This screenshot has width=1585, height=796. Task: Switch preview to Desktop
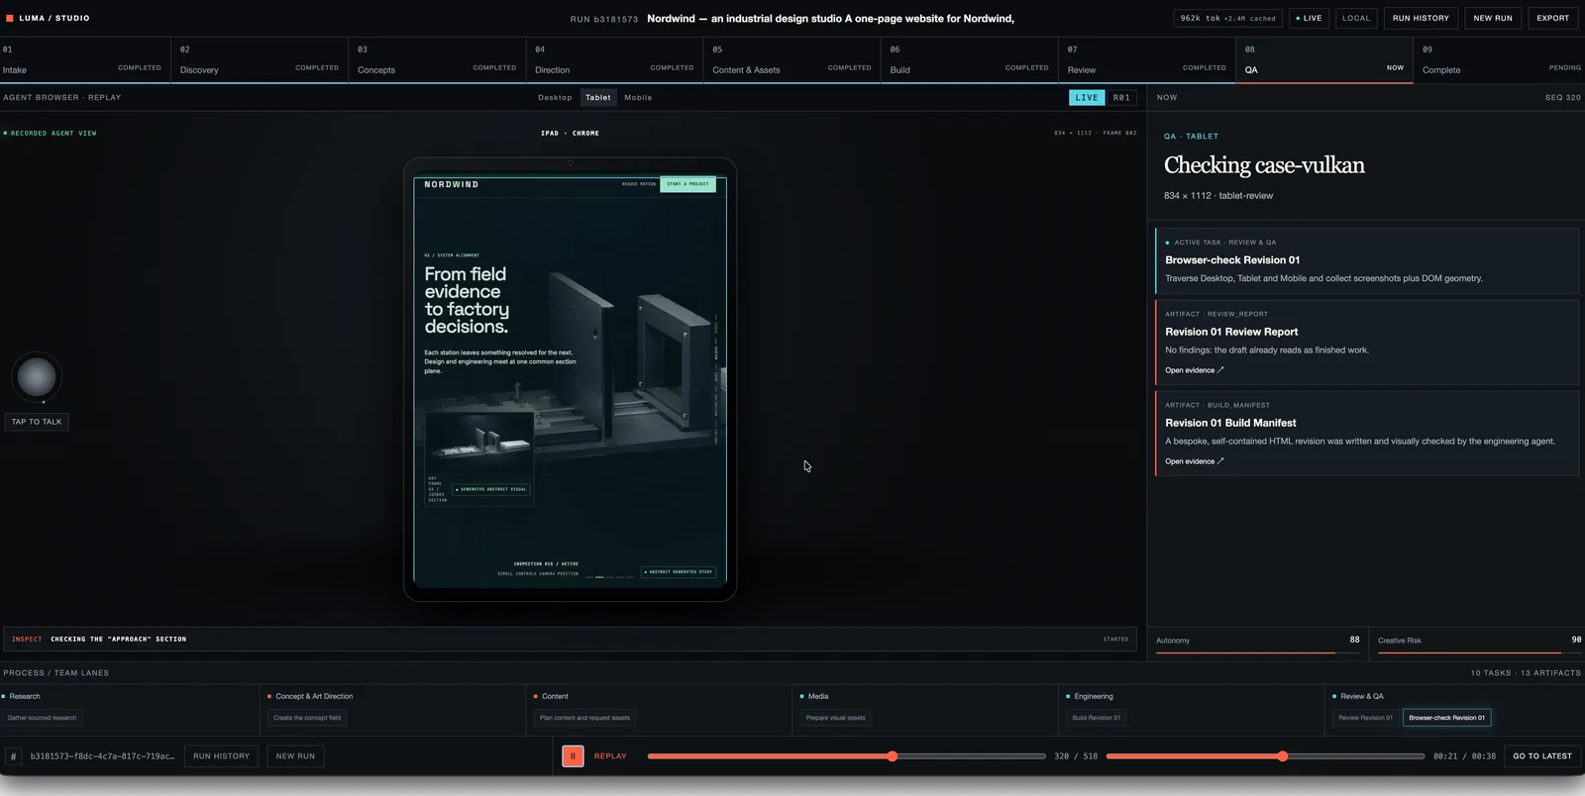coord(555,98)
